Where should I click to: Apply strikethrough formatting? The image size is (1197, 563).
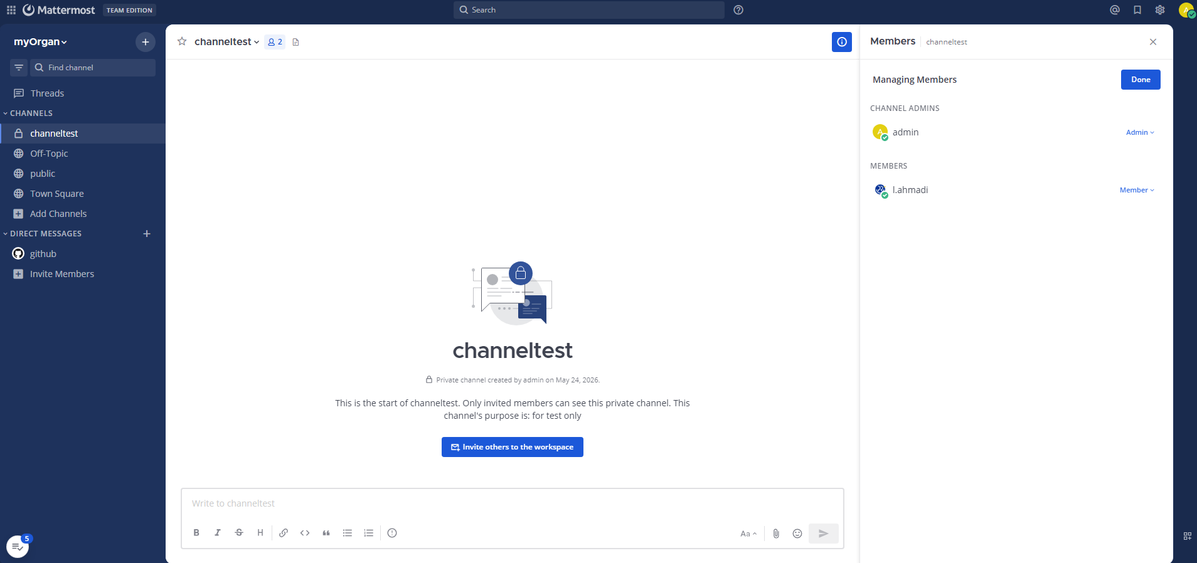point(239,533)
